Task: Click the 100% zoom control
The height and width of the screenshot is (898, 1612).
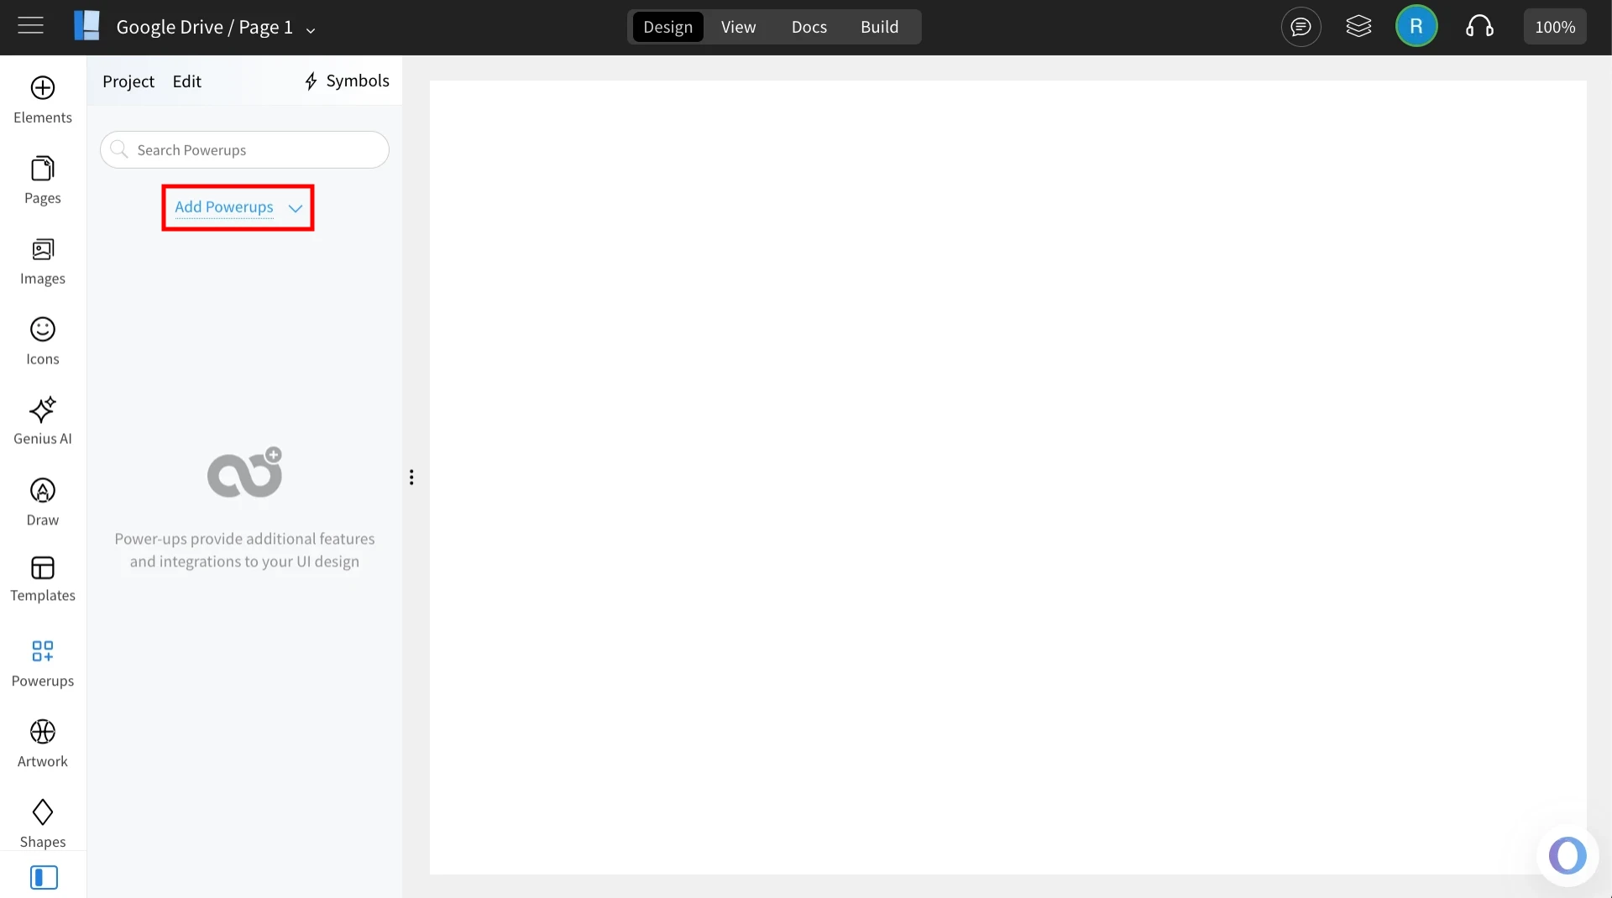Action: pos(1555,27)
